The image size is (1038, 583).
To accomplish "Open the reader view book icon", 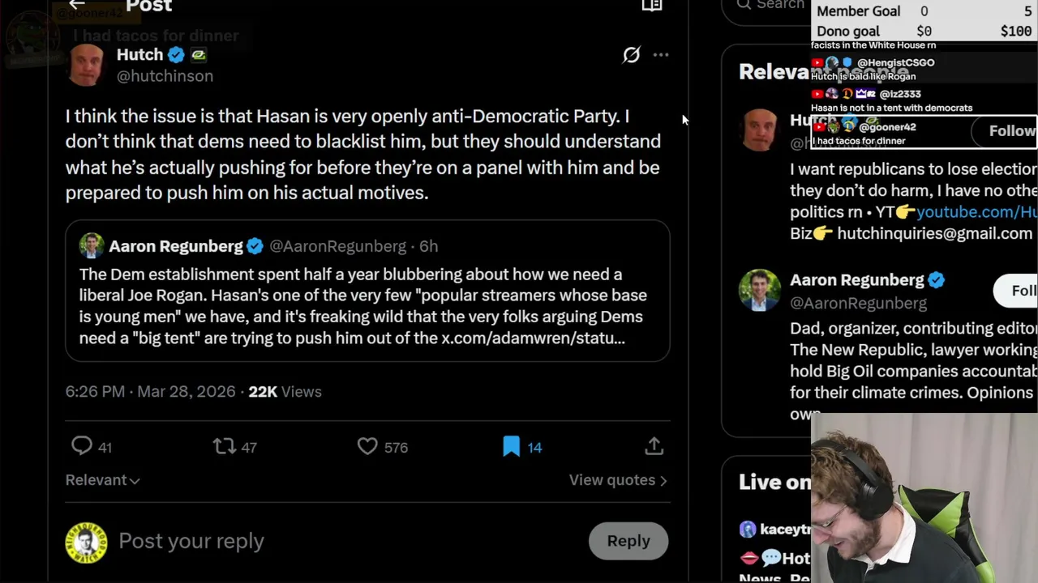I will tap(652, 6).
